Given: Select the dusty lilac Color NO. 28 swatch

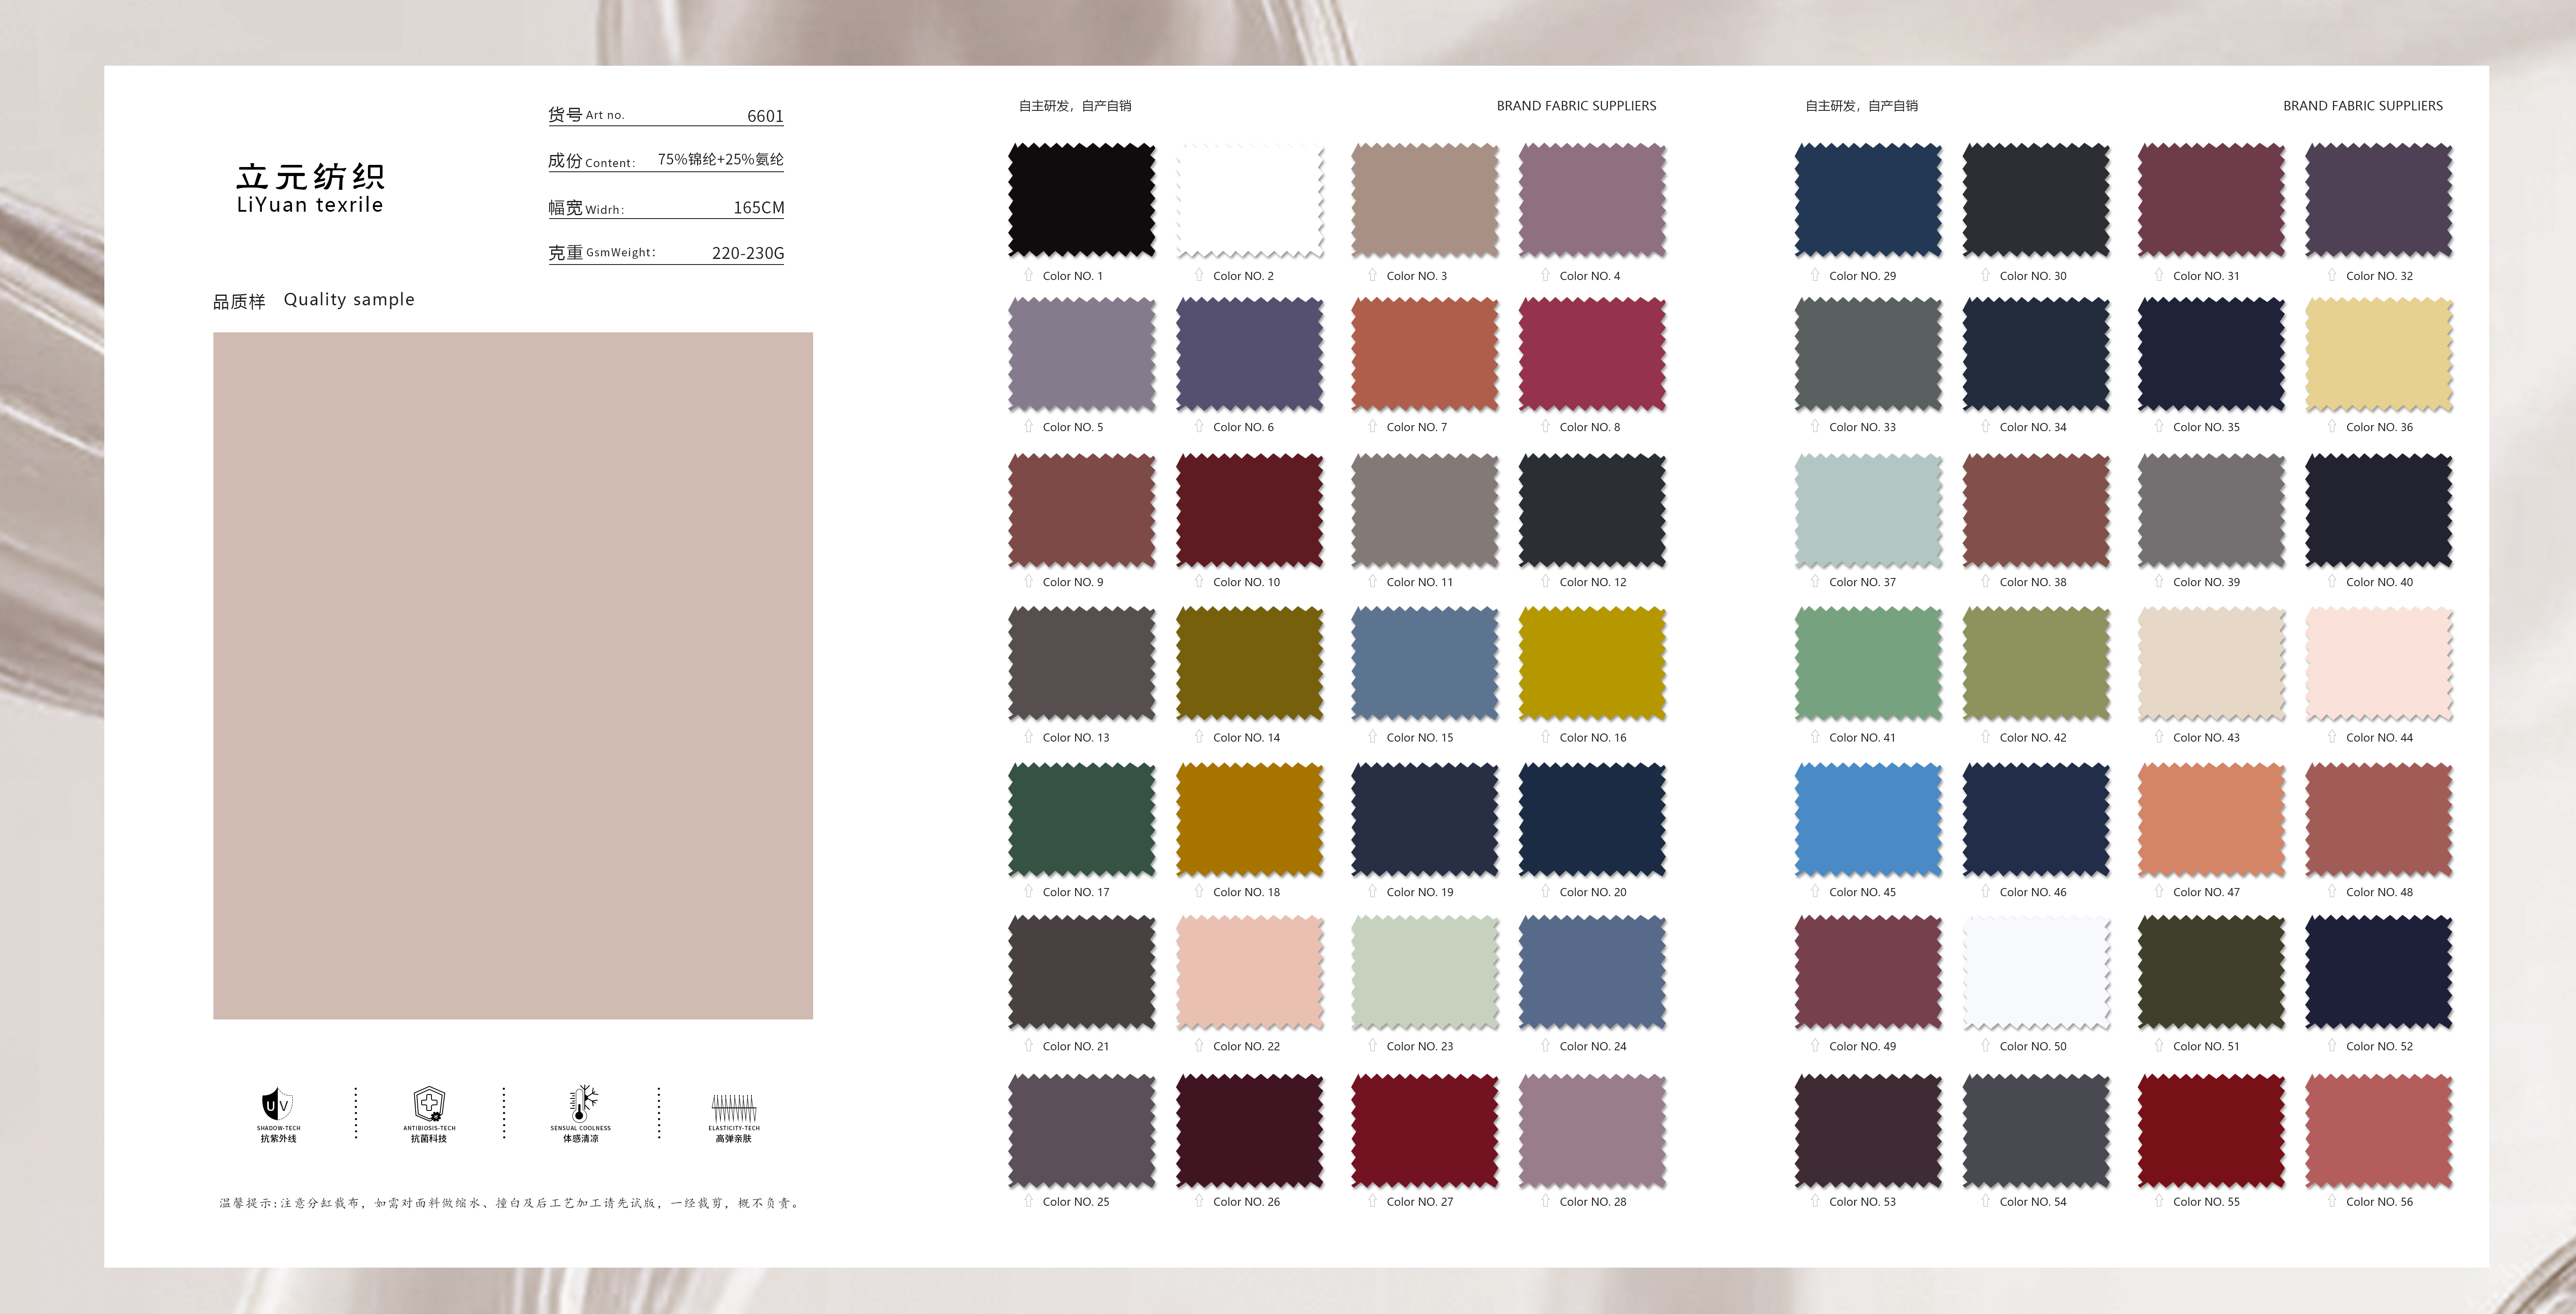Looking at the screenshot, I should [1592, 1130].
